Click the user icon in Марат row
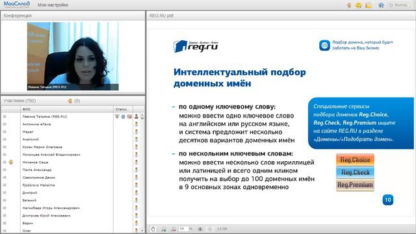 click(x=136, y=132)
